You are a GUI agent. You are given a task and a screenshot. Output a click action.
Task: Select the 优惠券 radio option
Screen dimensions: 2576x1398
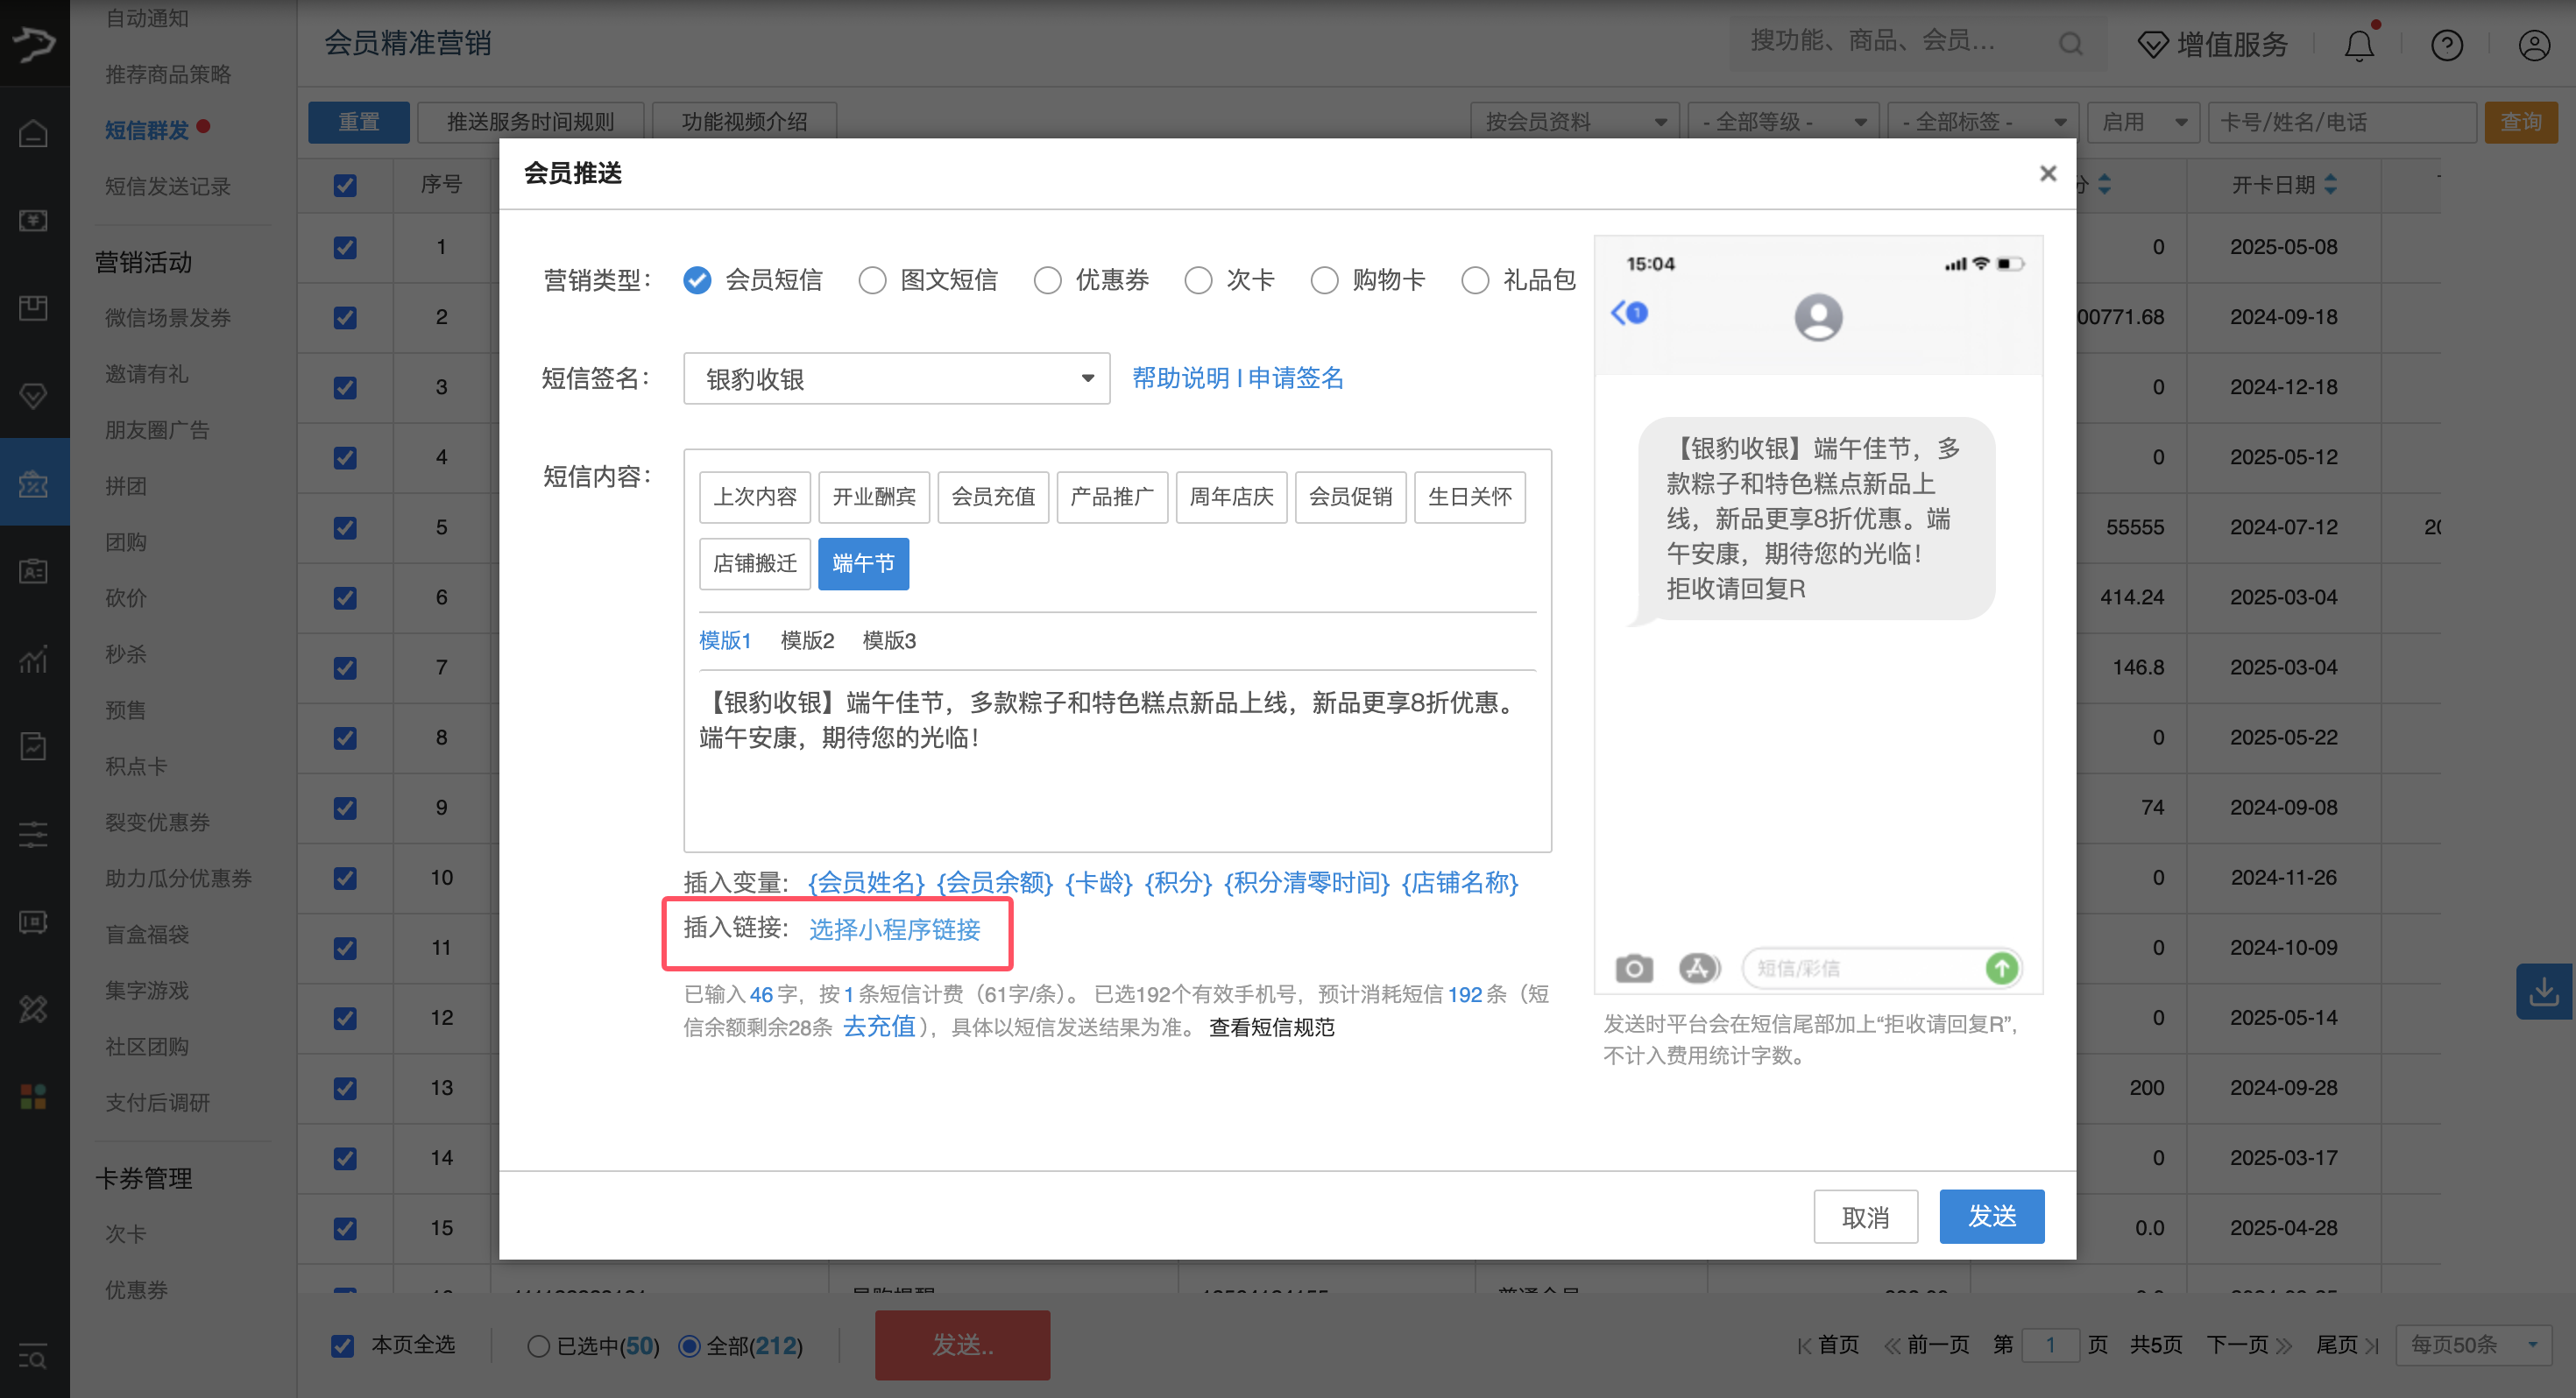click(1047, 280)
